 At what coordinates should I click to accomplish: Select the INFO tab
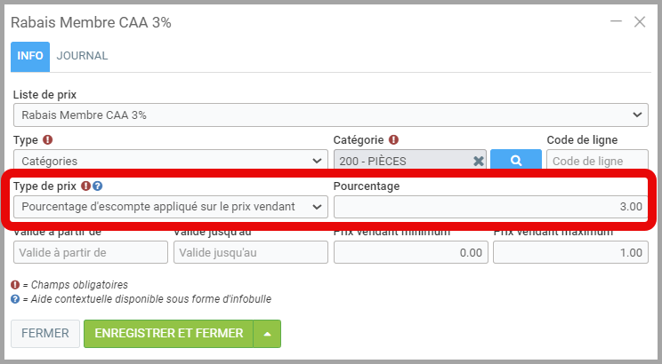(x=30, y=56)
